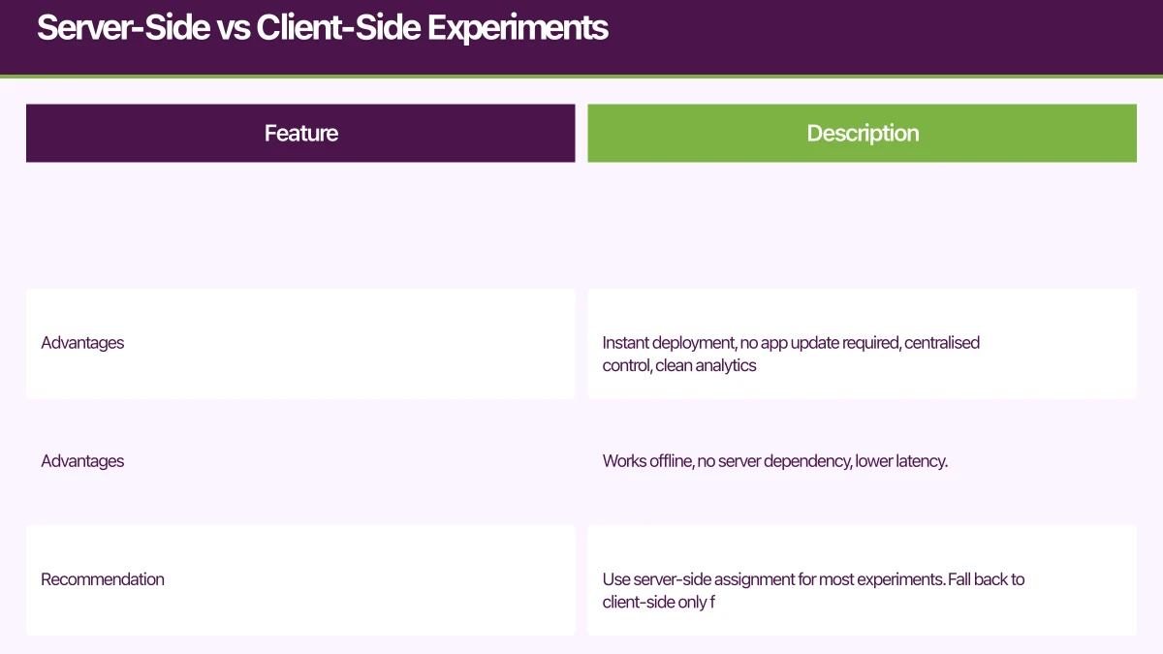
Task: Select the Recommendation description card
Action: 862,579
